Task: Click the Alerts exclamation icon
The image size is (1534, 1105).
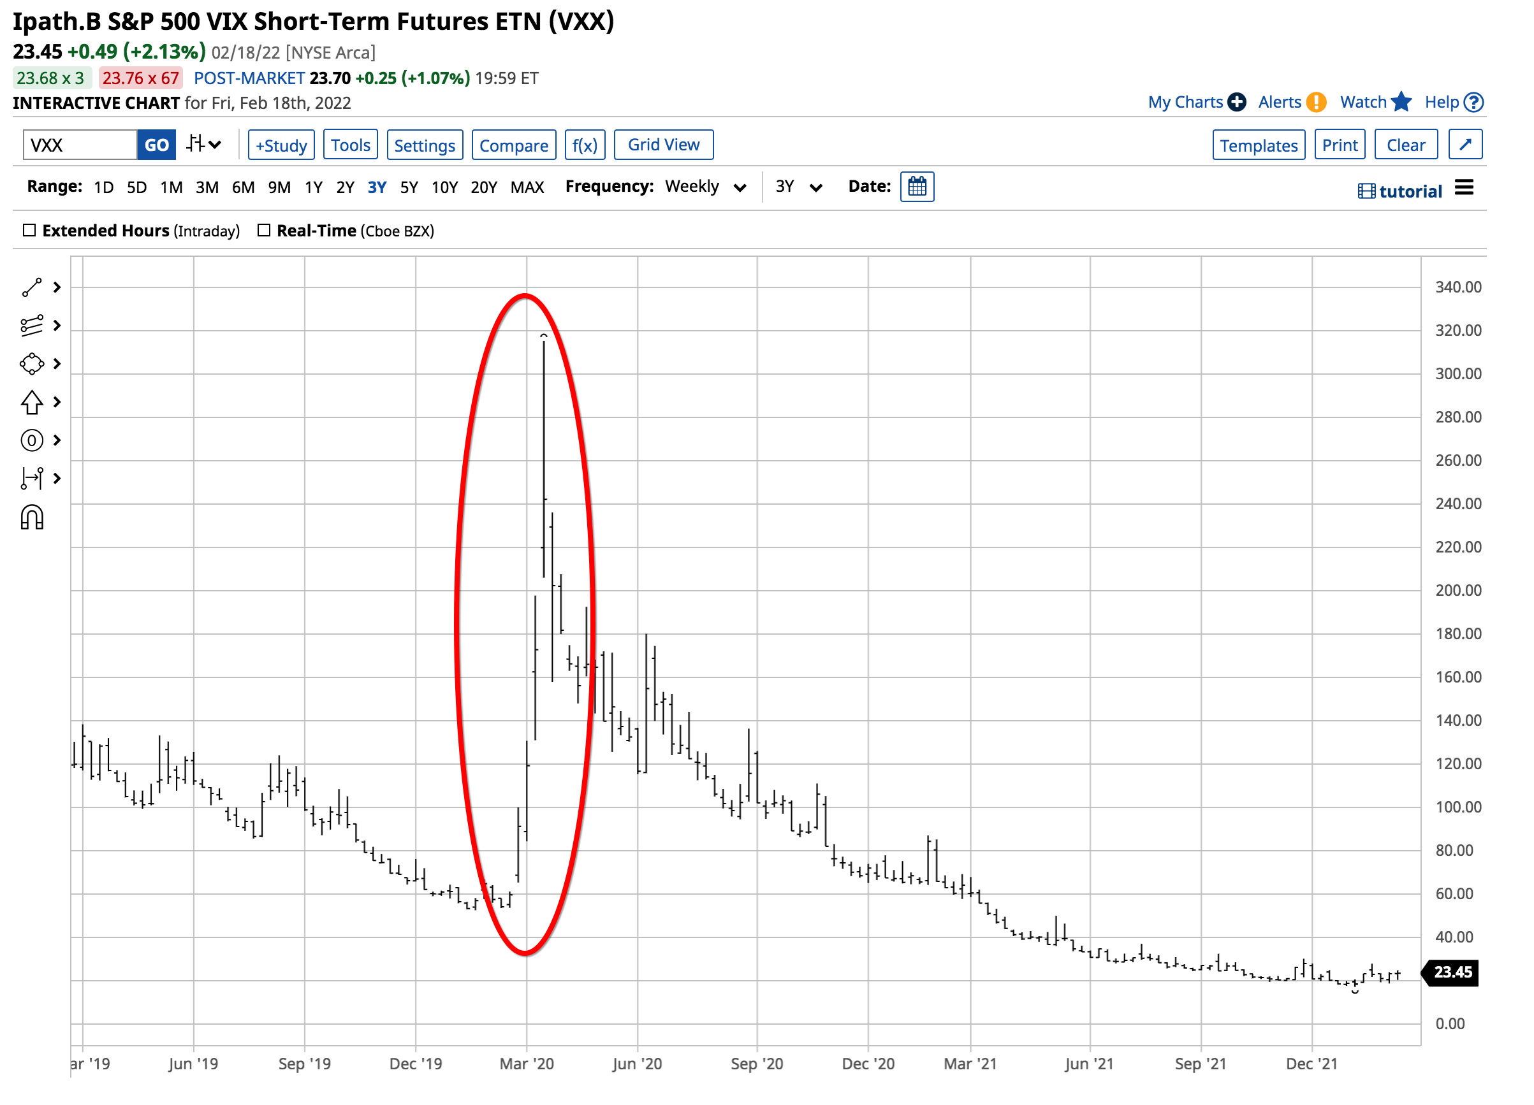Action: (x=1315, y=102)
